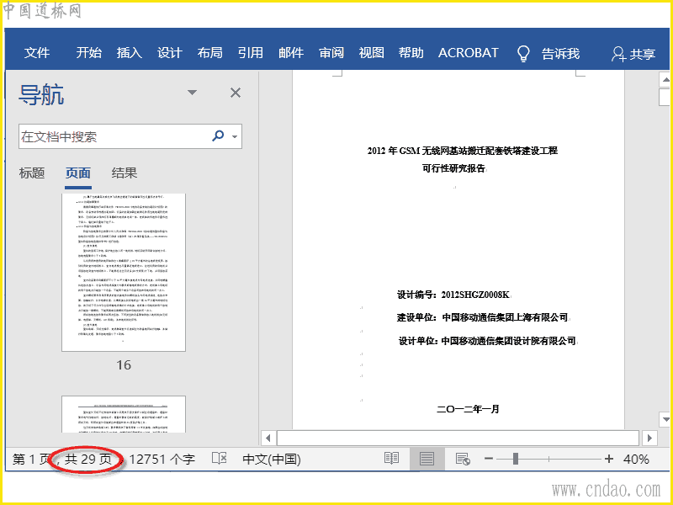Open the 文件 menu
Image resolution: width=673 pixels, height=505 pixels.
(x=37, y=53)
